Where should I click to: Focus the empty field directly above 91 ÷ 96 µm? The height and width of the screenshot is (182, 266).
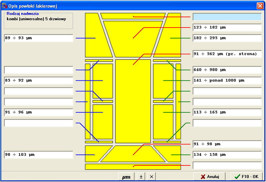pyautogui.click(x=39, y=102)
